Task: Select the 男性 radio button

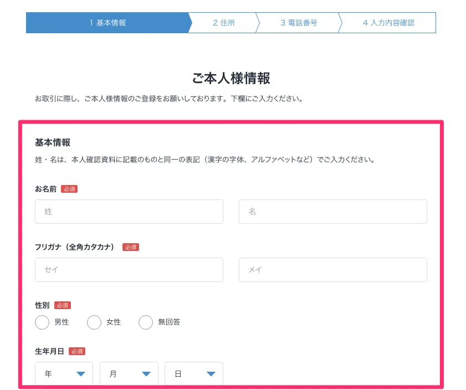Action: pos(42,322)
